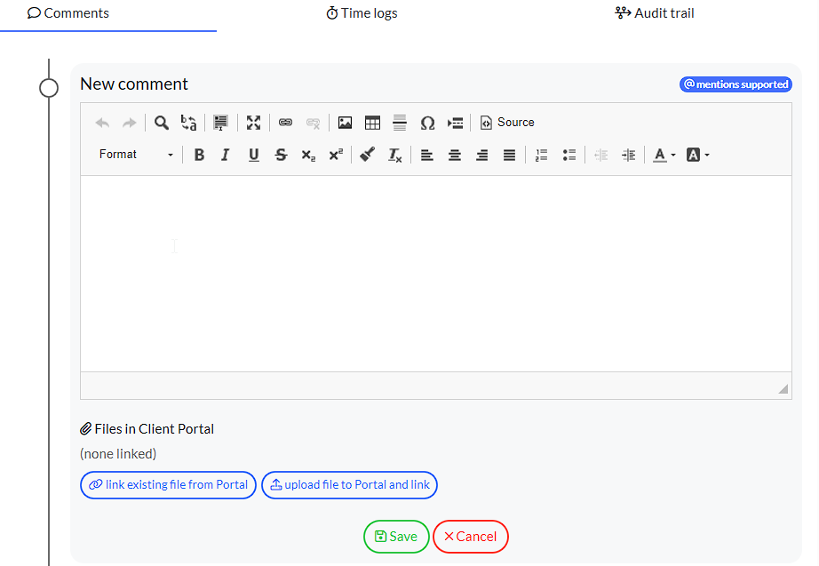Screen dimensions: 819x566
Task: Open the Format paragraph dropdown
Action: (x=136, y=155)
